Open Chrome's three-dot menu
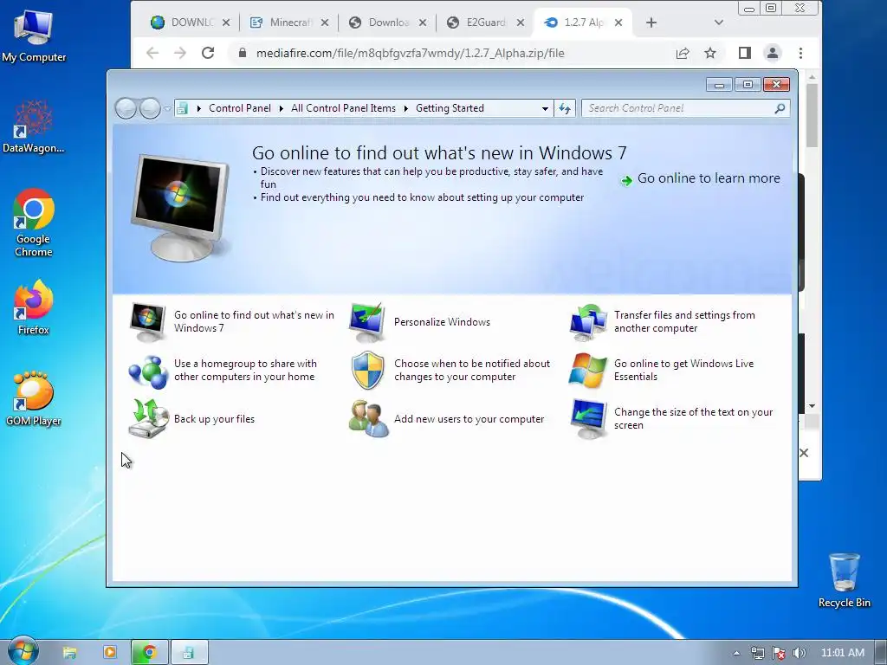 (x=800, y=53)
